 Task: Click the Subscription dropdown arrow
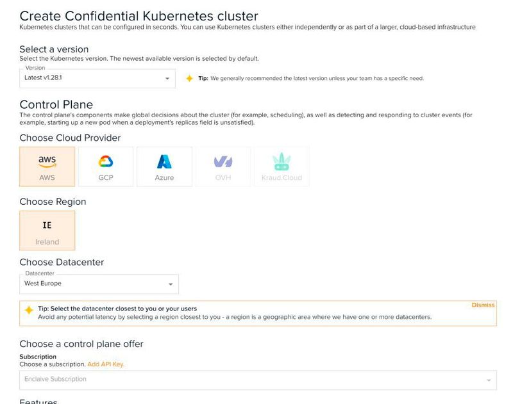[x=489, y=380]
